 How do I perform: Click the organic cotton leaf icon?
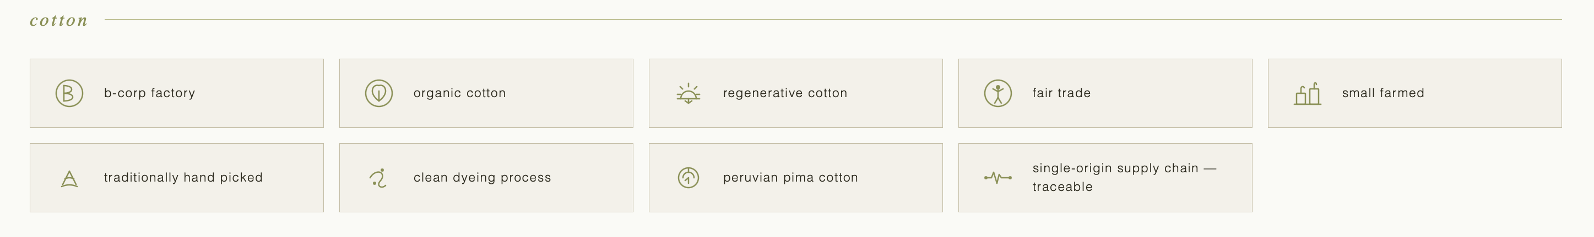click(379, 94)
